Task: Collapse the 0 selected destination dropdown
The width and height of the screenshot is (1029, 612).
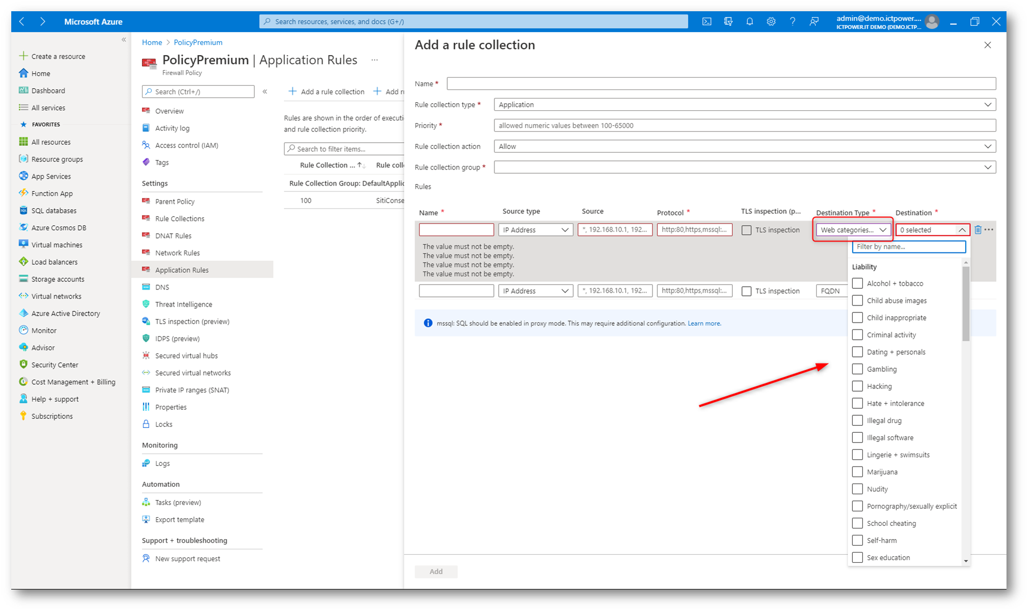Action: pos(933,230)
